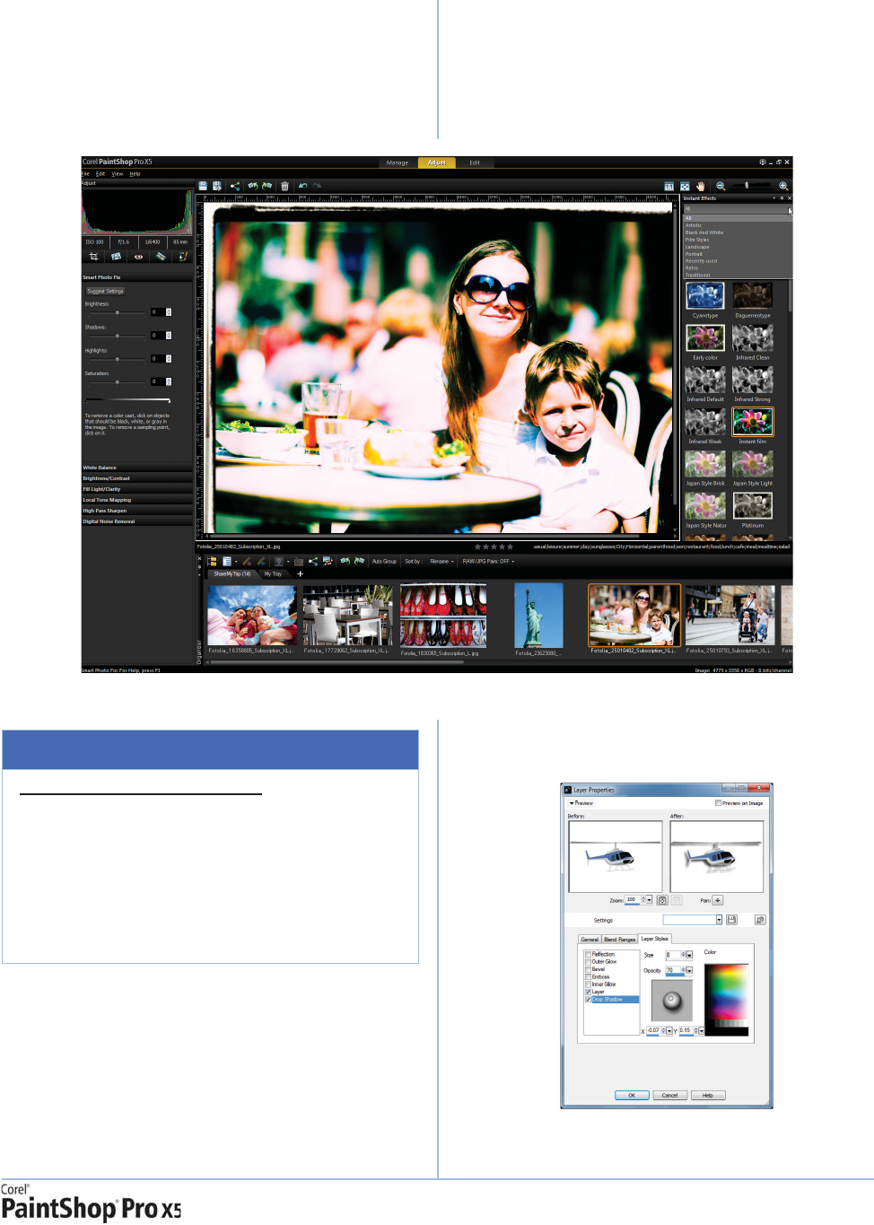Click the Zoom to 100% icon
874x1225 pixels.
[x=669, y=186]
